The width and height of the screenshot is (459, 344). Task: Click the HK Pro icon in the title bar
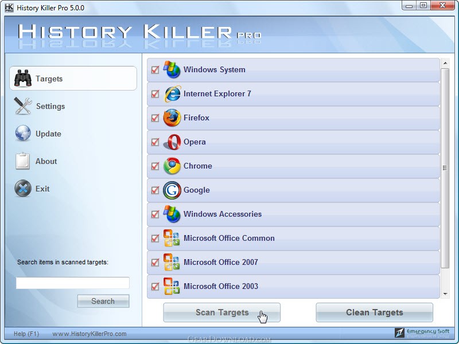pyautogui.click(x=9, y=7)
